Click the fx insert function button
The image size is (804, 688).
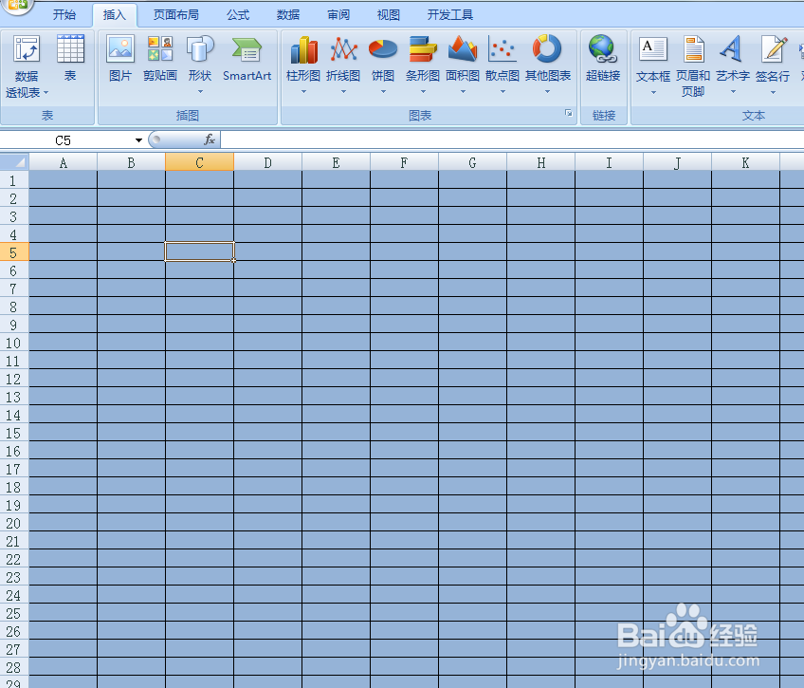coord(210,139)
